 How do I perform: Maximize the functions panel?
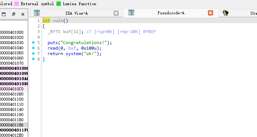click(x=4, y=14)
